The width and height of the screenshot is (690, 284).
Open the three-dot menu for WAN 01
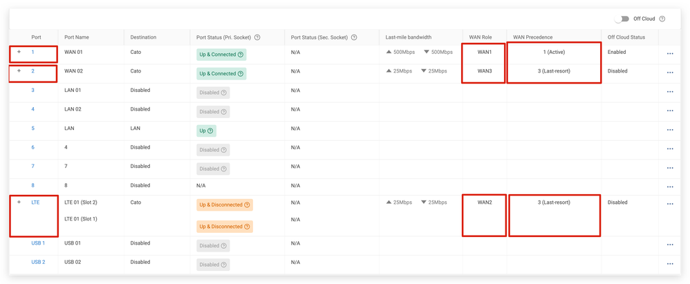coord(669,54)
